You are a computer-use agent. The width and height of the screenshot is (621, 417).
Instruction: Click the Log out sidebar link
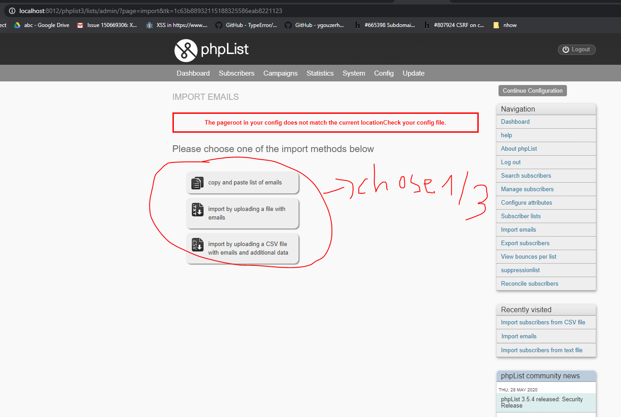511,162
